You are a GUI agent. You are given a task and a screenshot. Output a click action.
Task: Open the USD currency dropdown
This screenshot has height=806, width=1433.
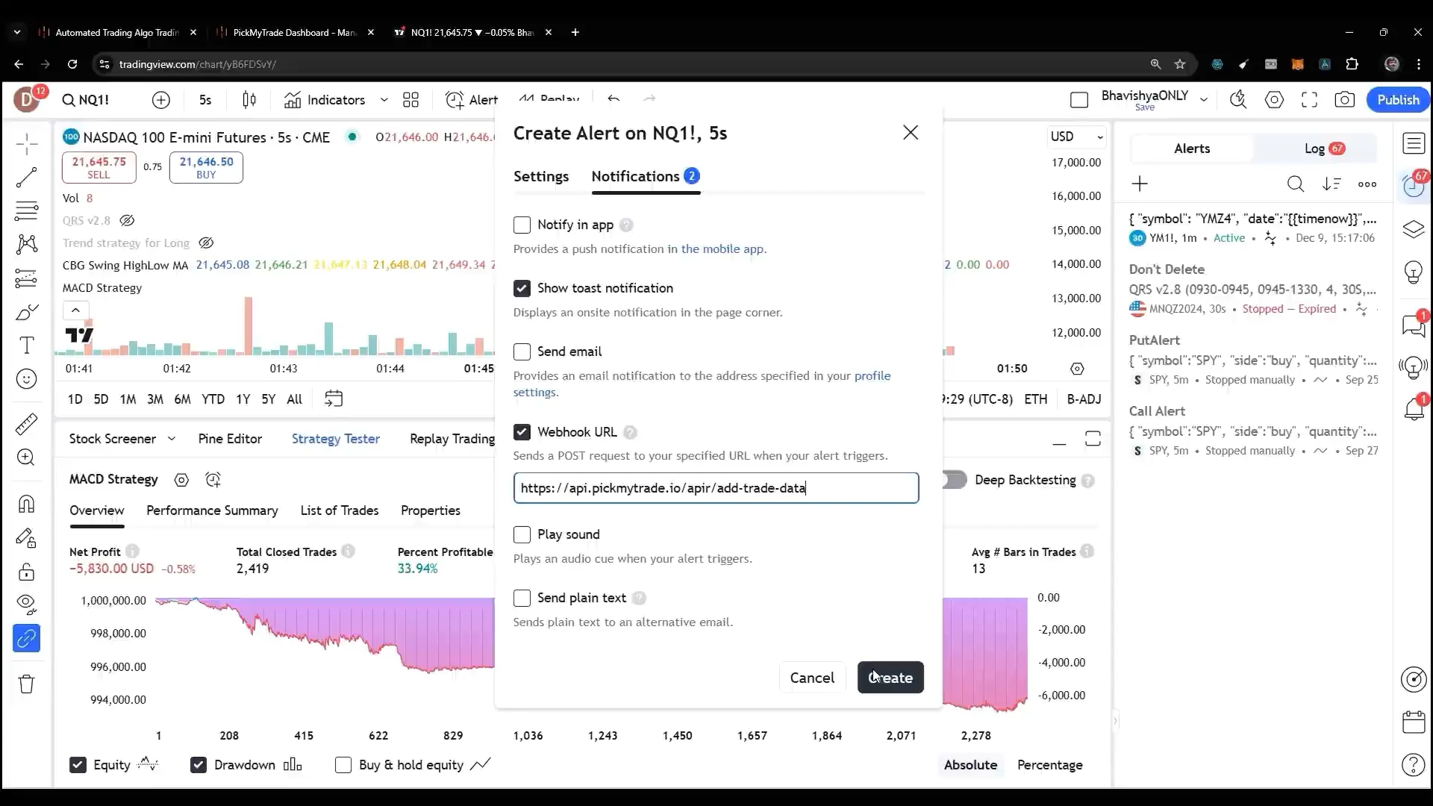click(1076, 137)
